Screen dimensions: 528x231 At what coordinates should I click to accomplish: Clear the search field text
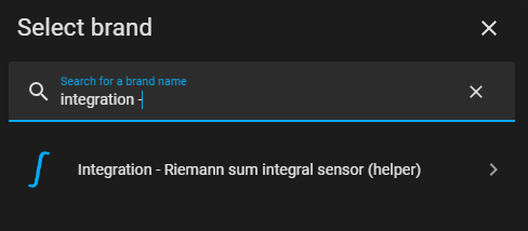[476, 92]
